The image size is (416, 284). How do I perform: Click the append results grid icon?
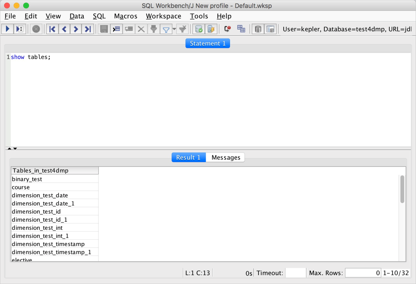pos(241,29)
